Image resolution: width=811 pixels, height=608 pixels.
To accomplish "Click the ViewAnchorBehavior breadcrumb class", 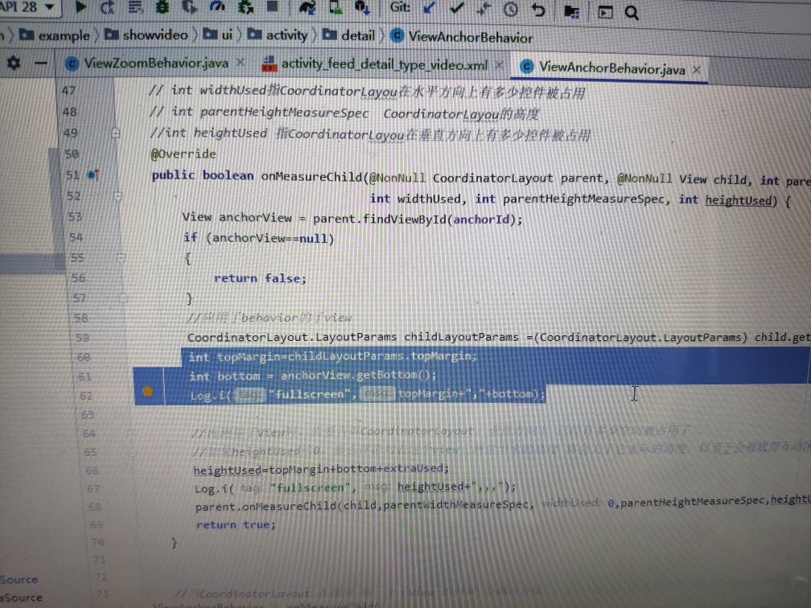I will (x=462, y=37).
